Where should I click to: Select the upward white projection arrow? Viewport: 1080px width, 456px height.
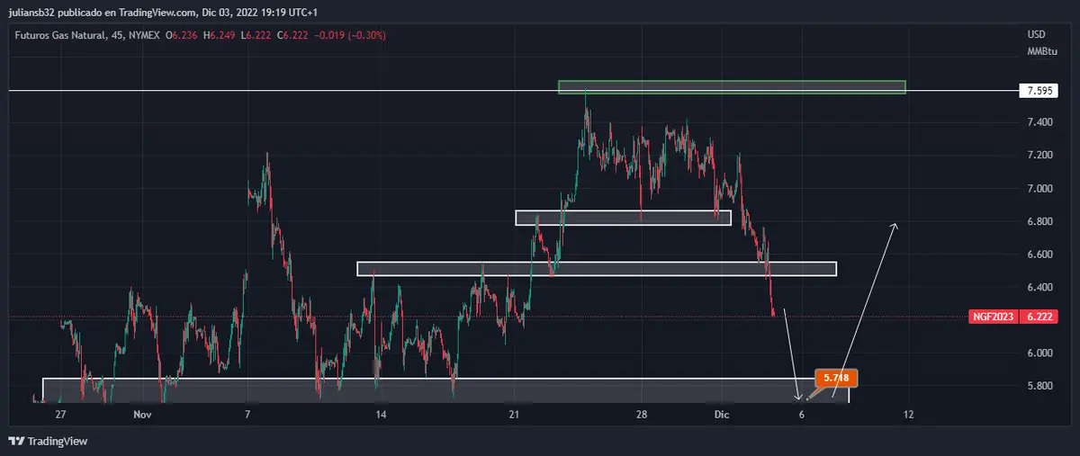tap(864, 306)
